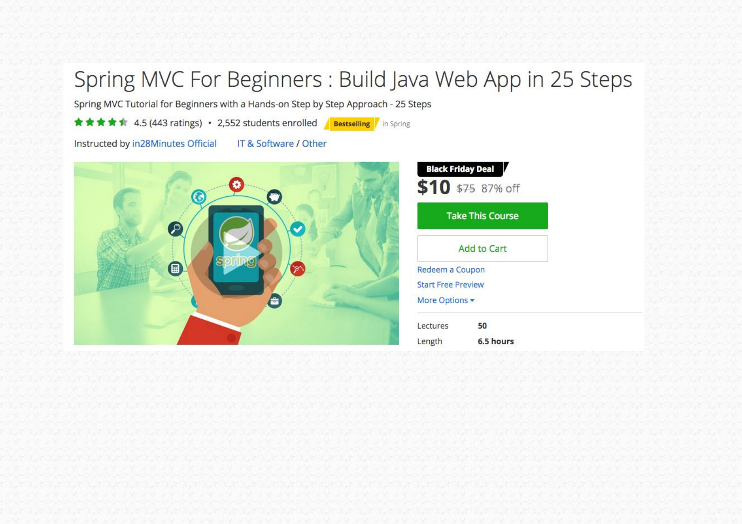Click the red chart icon
This screenshot has width=742, height=524.
(298, 269)
